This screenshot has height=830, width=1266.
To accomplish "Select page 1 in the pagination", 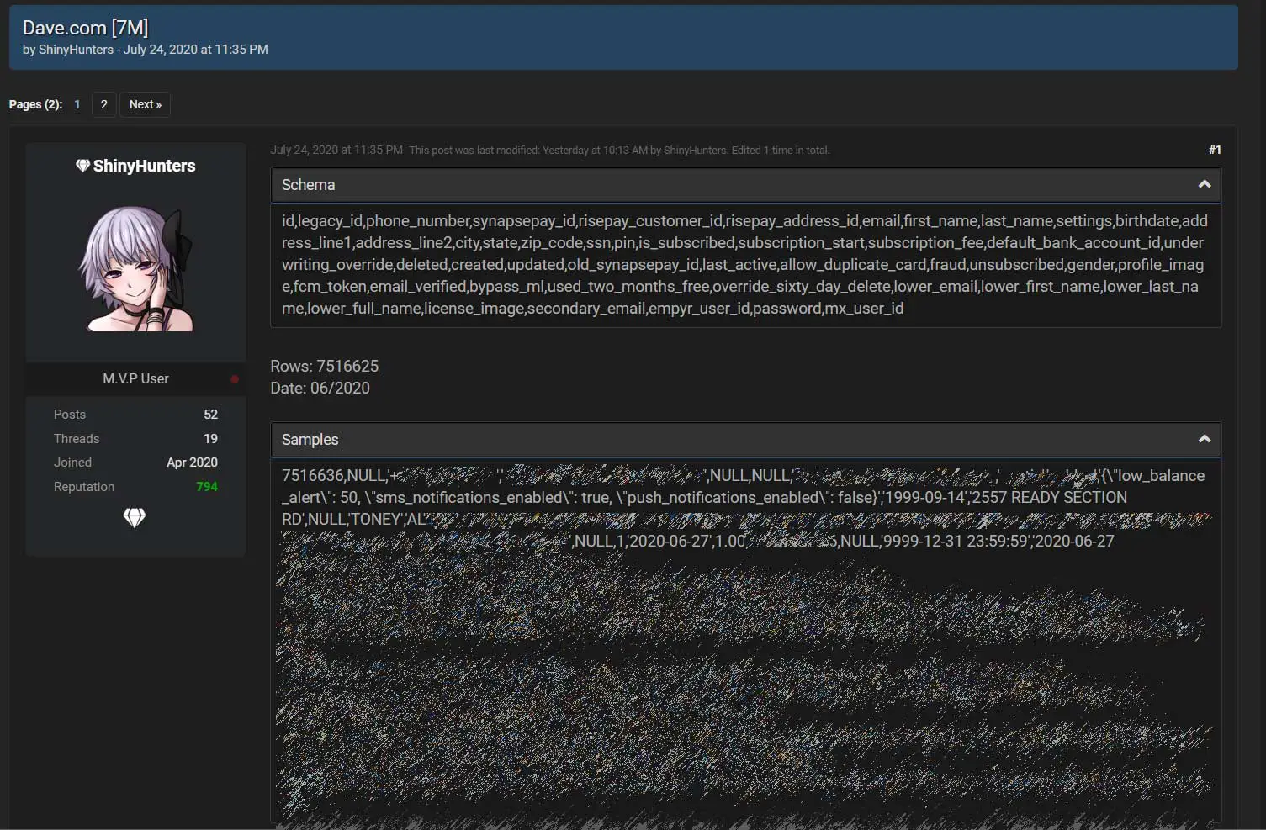I will click(x=77, y=104).
